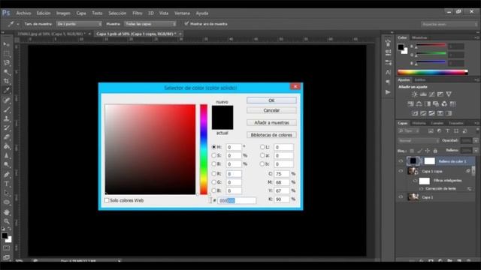Select the Clone Stamp tool

point(7,118)
